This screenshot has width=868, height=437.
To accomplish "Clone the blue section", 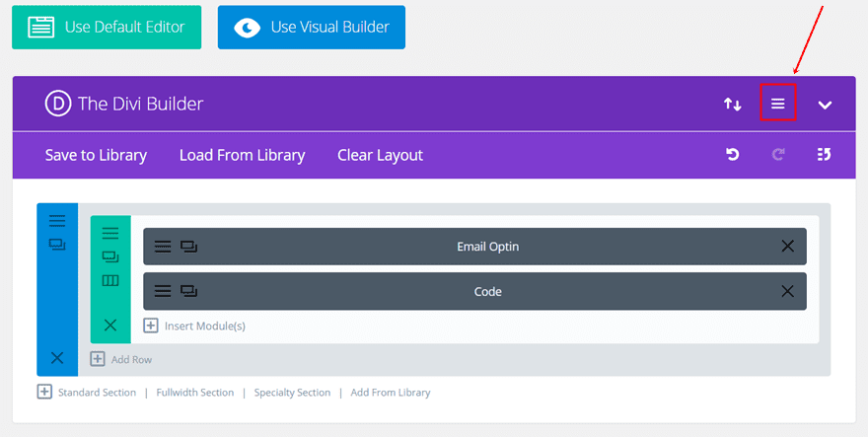I will point(57,245).
